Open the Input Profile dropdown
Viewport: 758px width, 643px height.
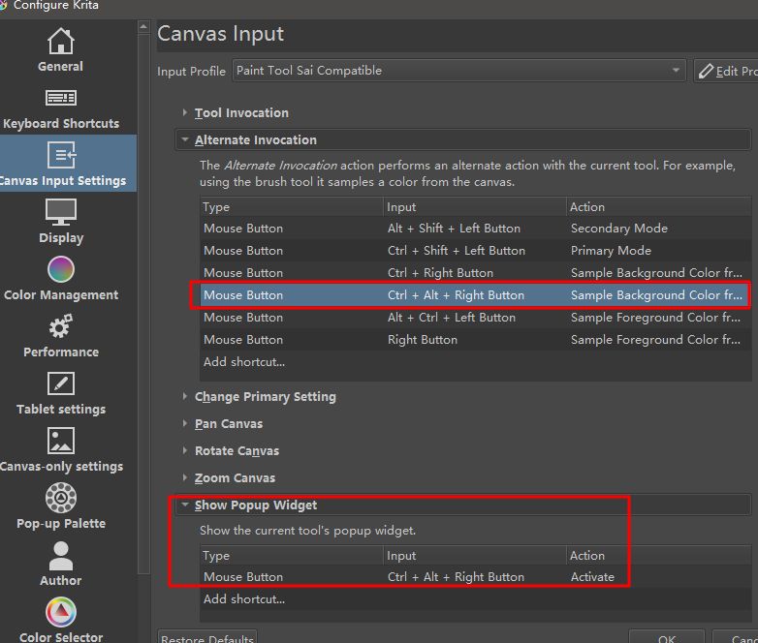[458, 71]
